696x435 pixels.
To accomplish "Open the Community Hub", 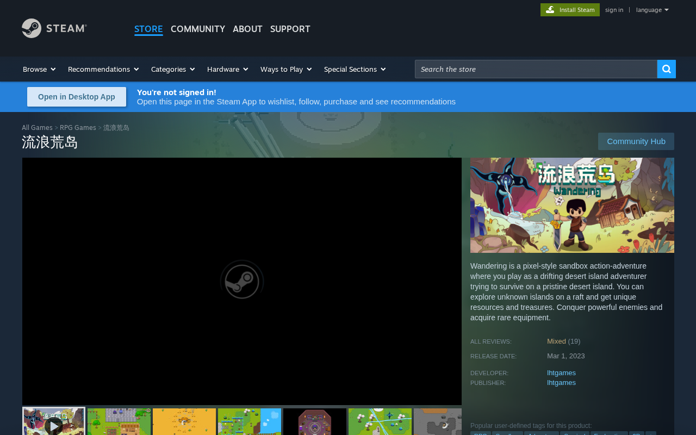I will pos(636,141).
